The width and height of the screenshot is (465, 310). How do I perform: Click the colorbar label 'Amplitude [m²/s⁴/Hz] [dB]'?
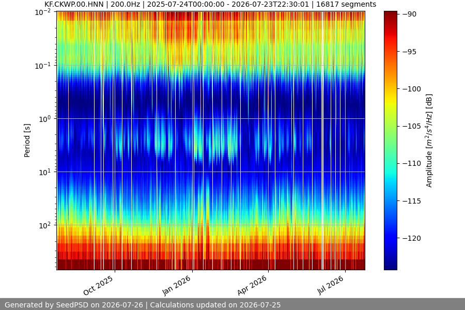[429, 141]
